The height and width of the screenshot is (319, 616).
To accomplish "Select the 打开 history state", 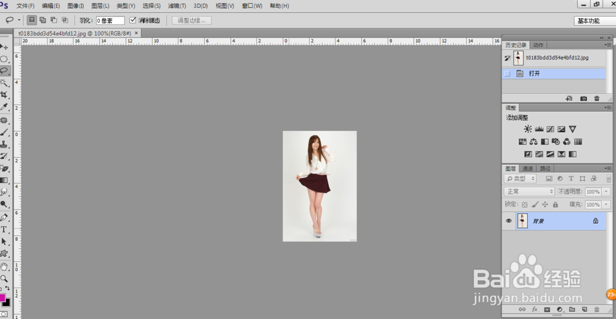I will [x=554, y=73].
